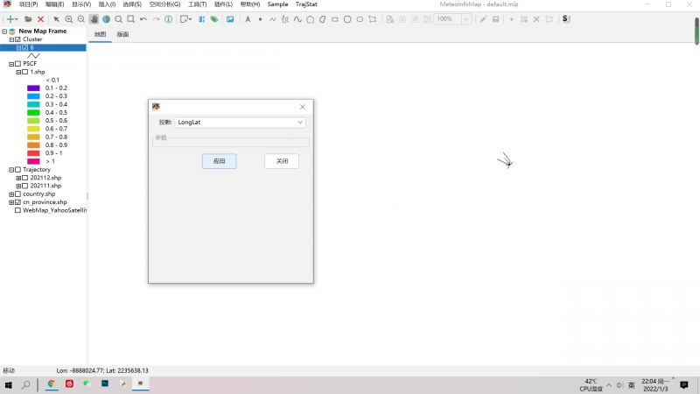Screen dimensions: 700x394
Task: Click the Undo arrow icon
Action: tap(143, 18)
